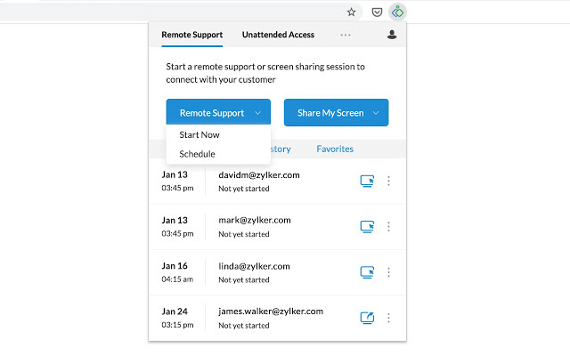The width and height of the screenshot is (570, 356).
Task: Show more tabs via ellipsis icon
Action: (x=346, y=35)
